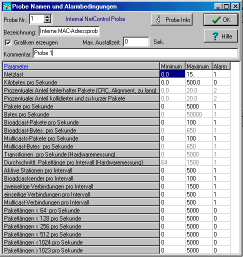The width and height of the screenshot is (243, 257).
Task: Open Hilfe with the question mark icon
Action: coord(221,36)
